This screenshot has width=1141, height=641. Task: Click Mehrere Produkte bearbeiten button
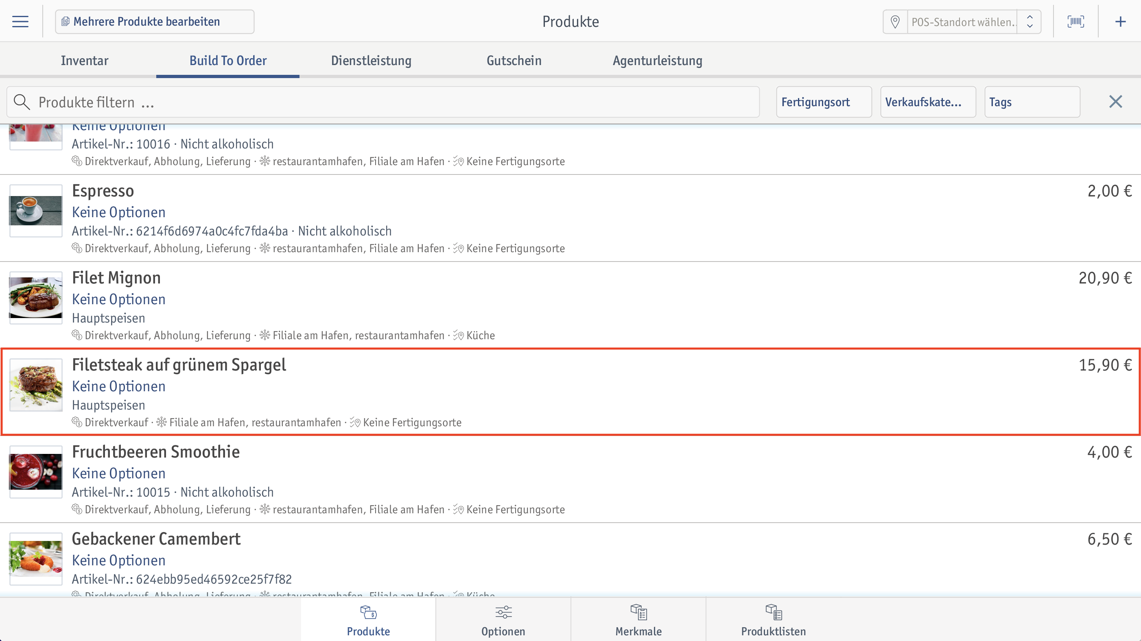pos(155,22)
